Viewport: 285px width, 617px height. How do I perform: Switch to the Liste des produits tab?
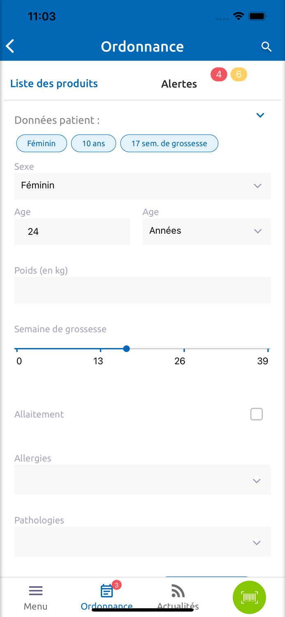pos(54,84)
